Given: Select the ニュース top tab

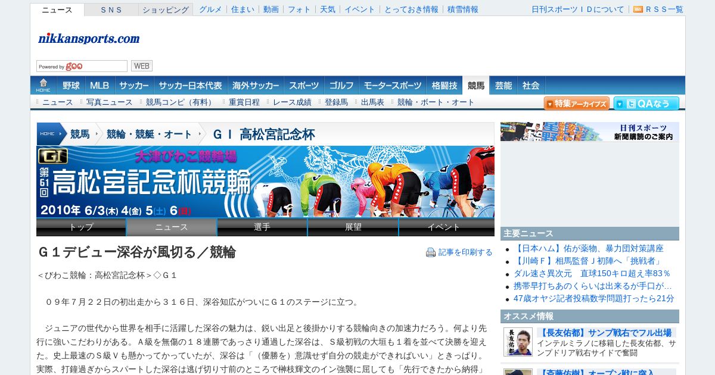Looking at the screenshot, I should (57, 10).
